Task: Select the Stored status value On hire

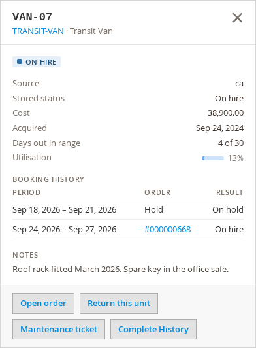Action: (x=229, y=98)
